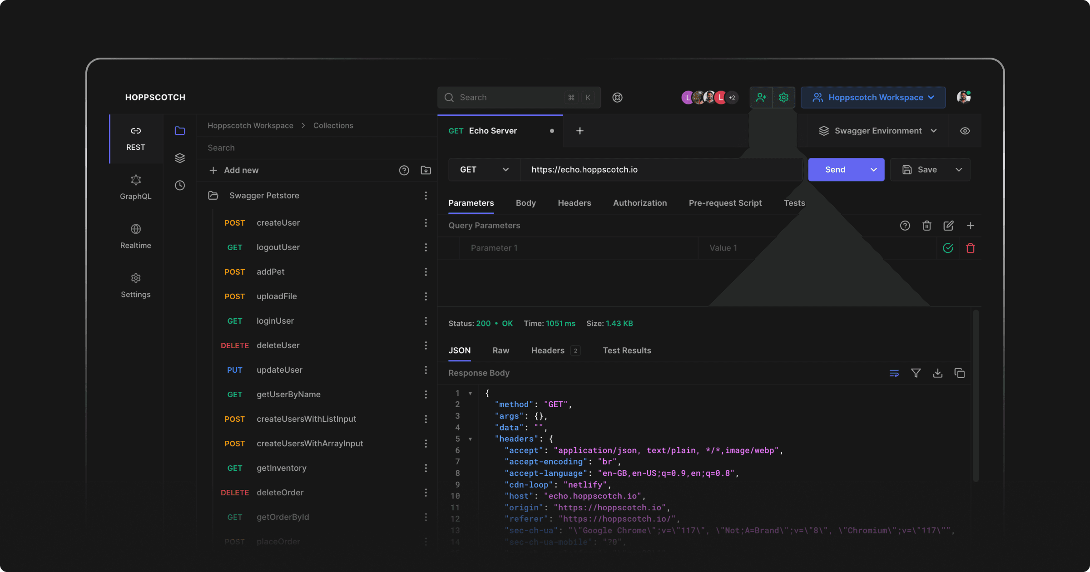Expand the Hoppscotch Workspace dropdown
The width and height of the screenshot is (1090, 572).
pyautogui.click(x=873, y=97)
